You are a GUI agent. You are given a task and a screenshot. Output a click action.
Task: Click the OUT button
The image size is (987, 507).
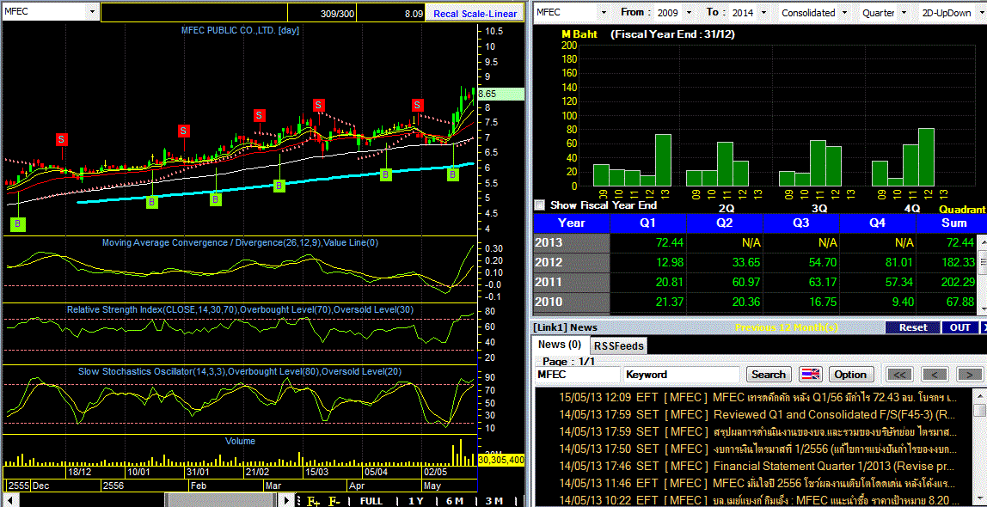coord(960,327)
